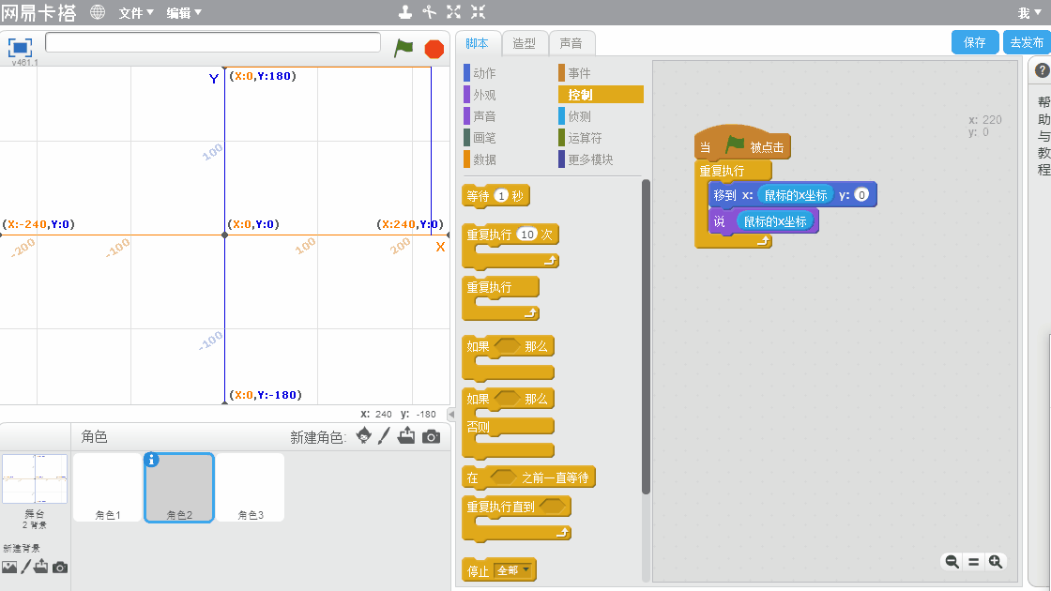Open the 文件 dropdown menu
The image size is (1051, 591).
tap(136, 13)
